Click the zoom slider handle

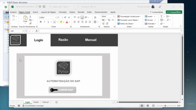pos(165,106)
